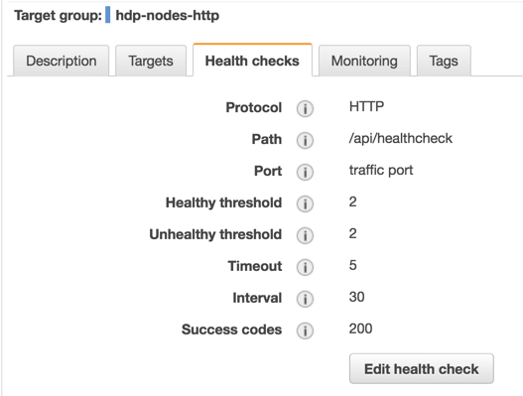Viewport: 523px width, 396px height.
Task: Click the traffic port value
Action: click(381, 170)
